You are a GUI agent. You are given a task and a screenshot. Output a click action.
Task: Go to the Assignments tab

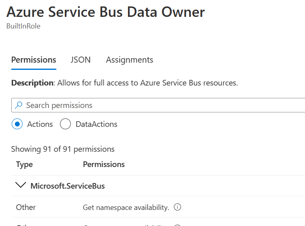[130, 60]
